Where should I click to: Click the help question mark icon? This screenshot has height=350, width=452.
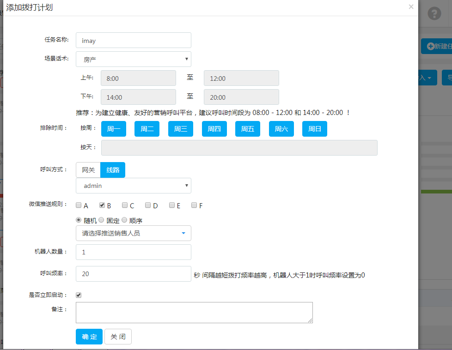(434, 14)
